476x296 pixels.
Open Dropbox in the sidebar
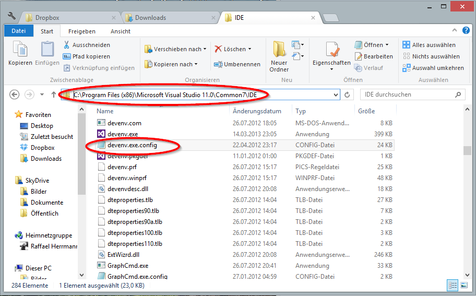point(42,148)
